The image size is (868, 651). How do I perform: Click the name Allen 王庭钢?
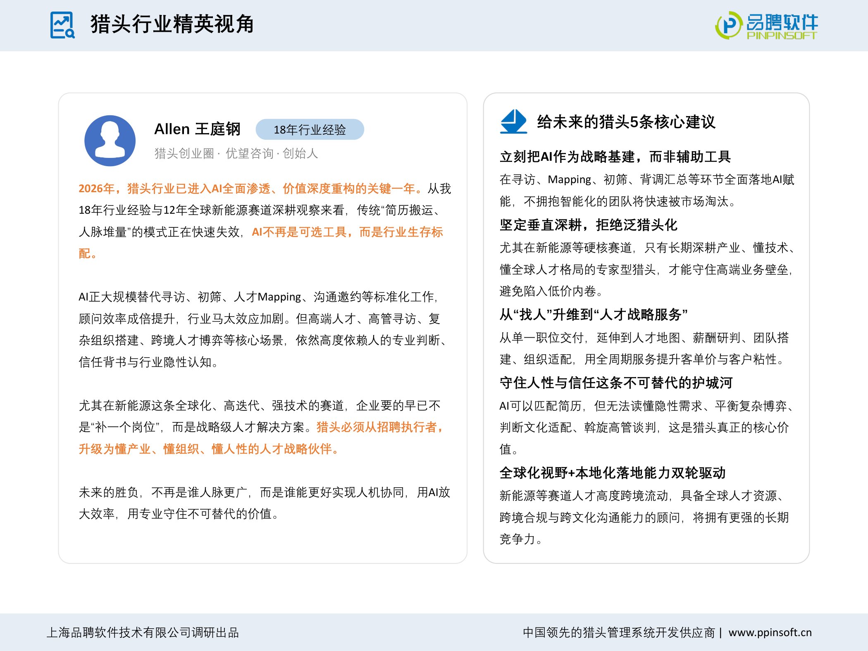coord(197,129)
